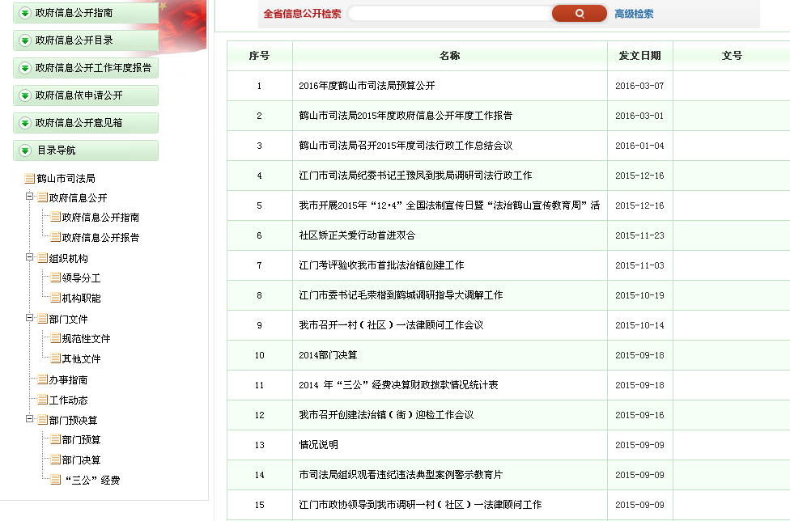Click the document icon beside 工作动态
This screenshot has height=521, width=790.
coord(42,400)
